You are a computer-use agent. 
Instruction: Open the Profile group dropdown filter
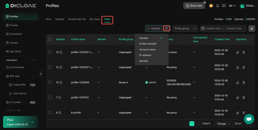pos(185,29)
